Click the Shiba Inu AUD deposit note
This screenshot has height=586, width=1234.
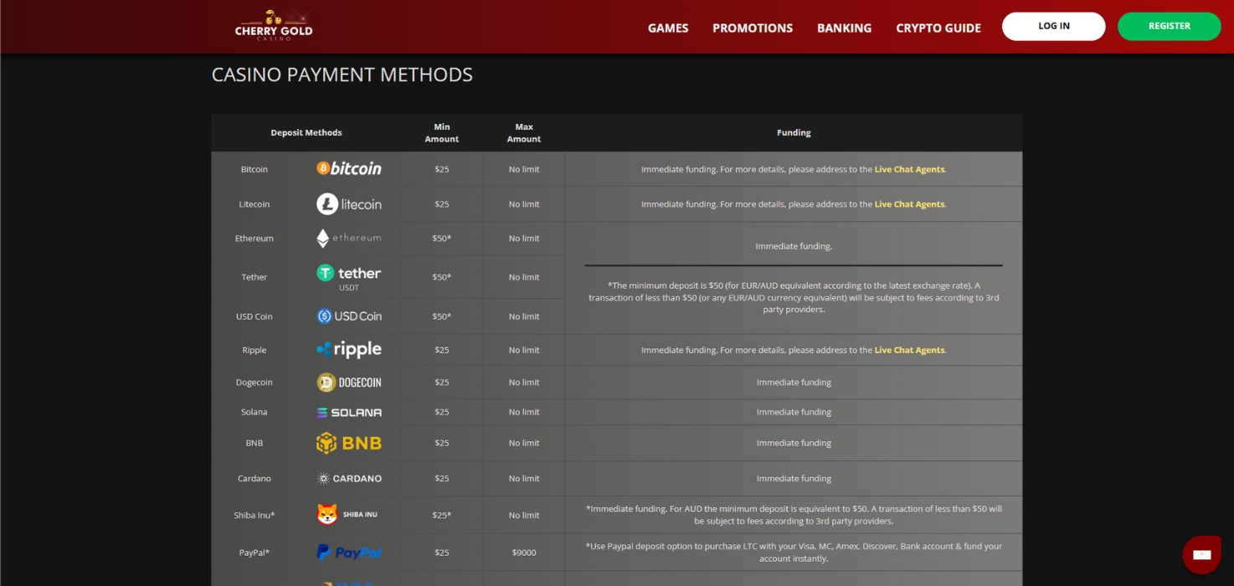tap(794, 515)
